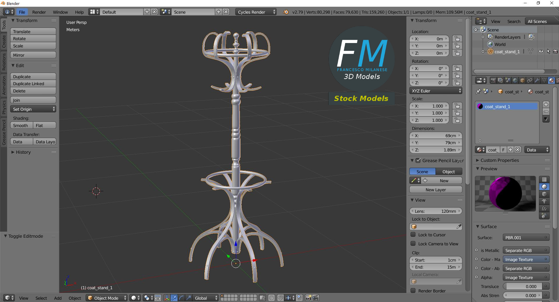Click the Mirror button

tap(33, 55)
